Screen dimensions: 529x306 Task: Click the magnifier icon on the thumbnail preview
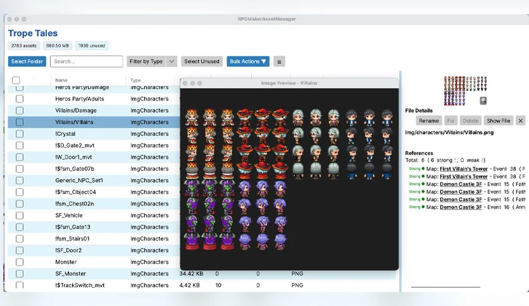483,101
